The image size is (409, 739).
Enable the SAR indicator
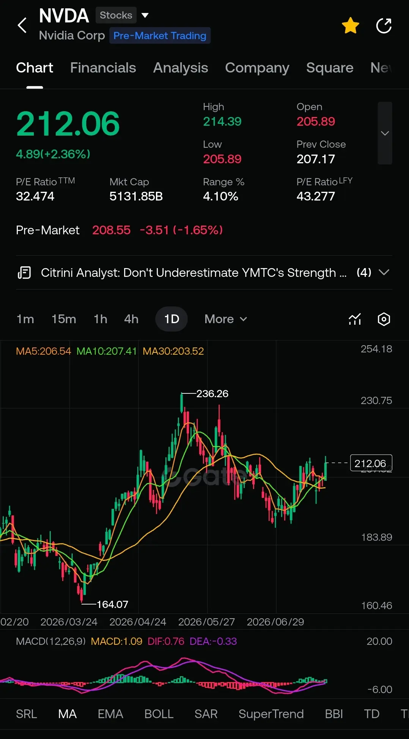(x=206, y=714)
